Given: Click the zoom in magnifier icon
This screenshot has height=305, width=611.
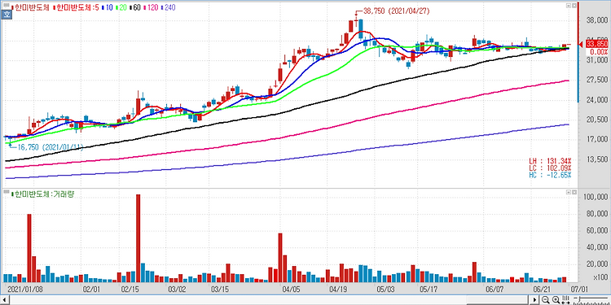Looking at the screenshot, I should click(556, 299).
